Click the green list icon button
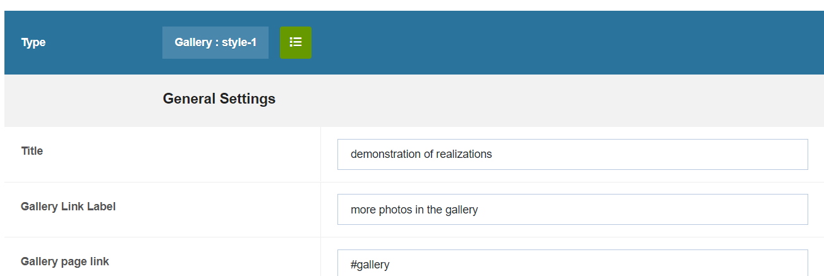824x276 pixels. pyautogui.click(x=295, y=42)
